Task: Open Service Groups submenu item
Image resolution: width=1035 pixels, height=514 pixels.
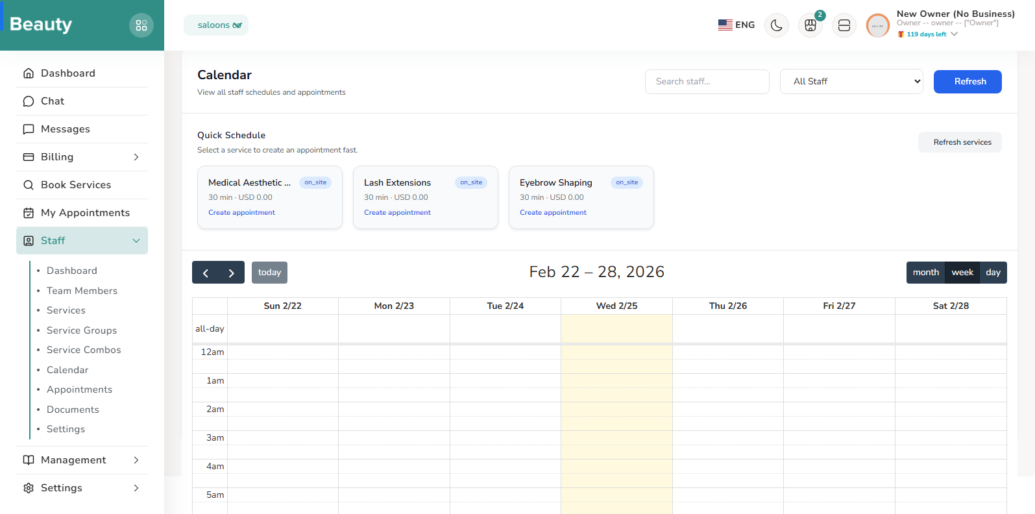Action: click(x=82, y=330)
